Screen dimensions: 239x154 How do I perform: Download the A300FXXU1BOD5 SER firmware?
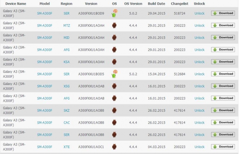[x=223, y=74]
